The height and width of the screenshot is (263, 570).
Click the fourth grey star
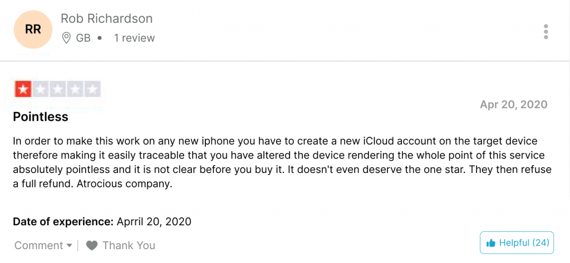point(75,89)
